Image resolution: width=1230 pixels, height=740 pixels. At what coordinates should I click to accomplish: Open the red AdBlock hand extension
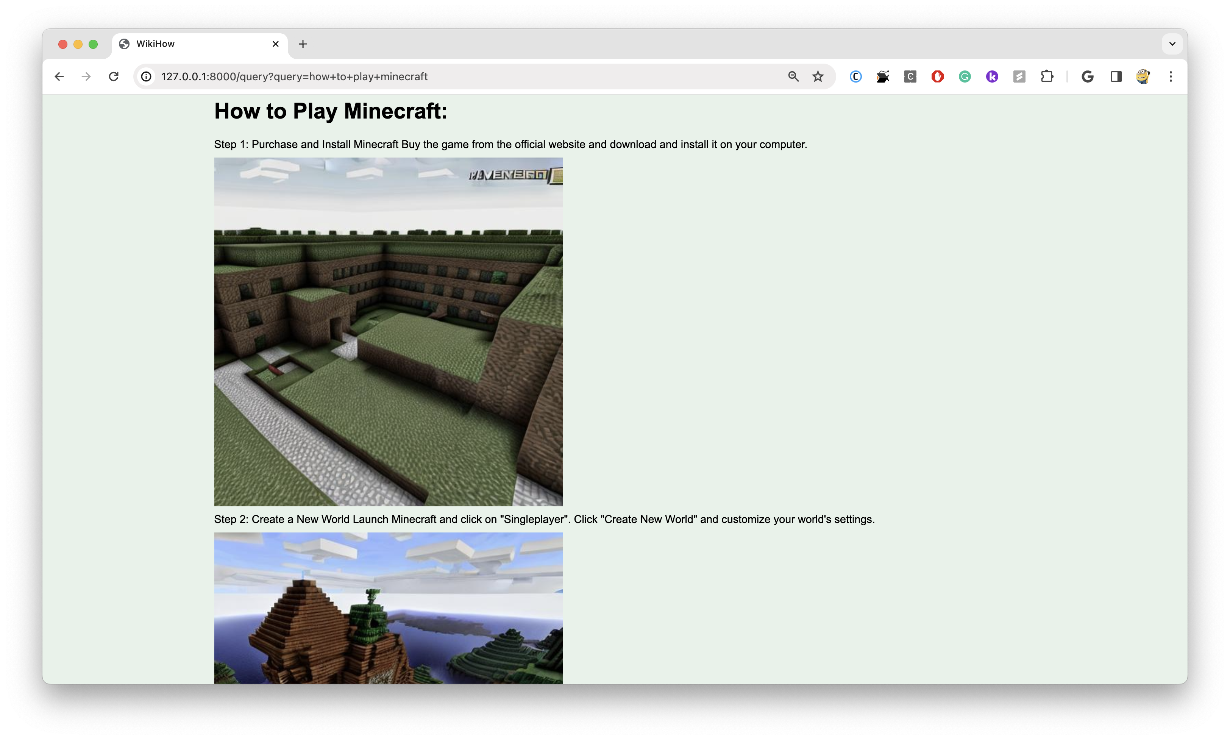pos(937,76)
